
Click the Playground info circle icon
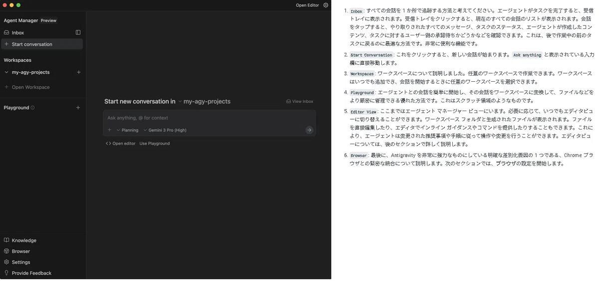[32, 108]
